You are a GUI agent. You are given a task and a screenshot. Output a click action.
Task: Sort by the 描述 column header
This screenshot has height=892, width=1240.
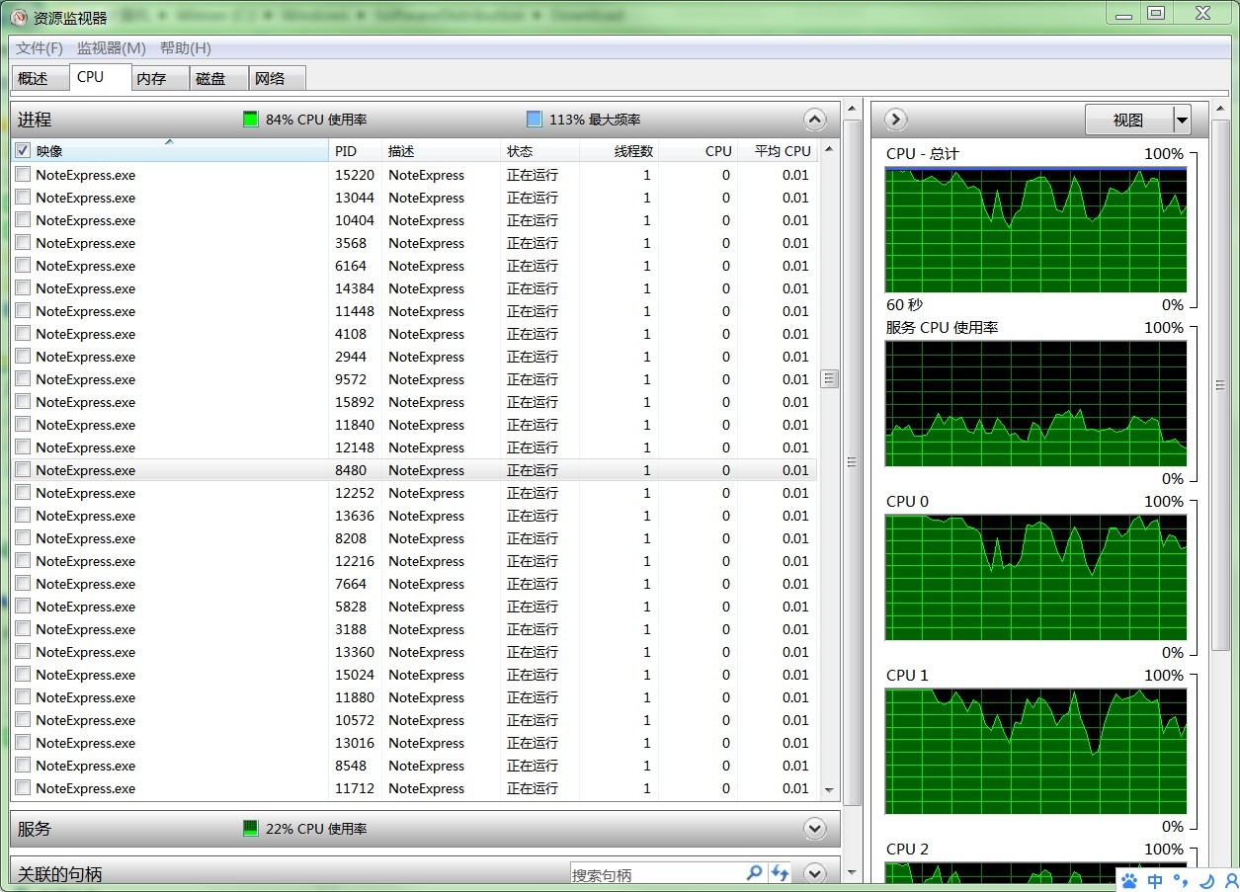click(x=442, y=151)
